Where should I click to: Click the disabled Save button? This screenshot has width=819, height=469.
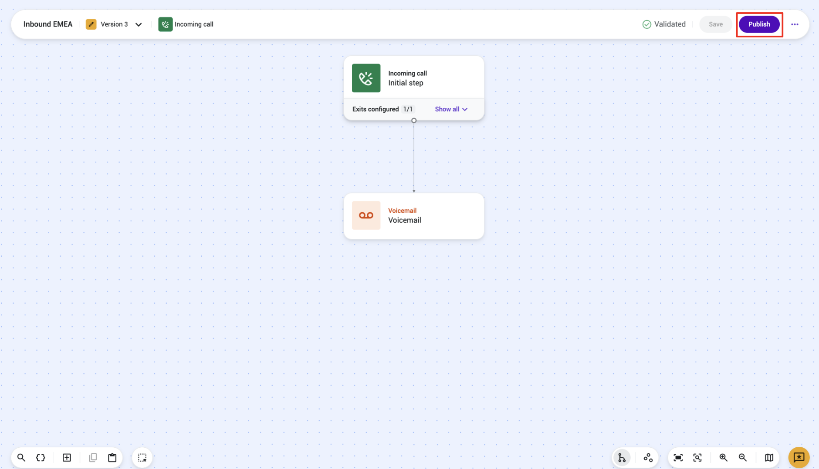(x=715, y=24)
